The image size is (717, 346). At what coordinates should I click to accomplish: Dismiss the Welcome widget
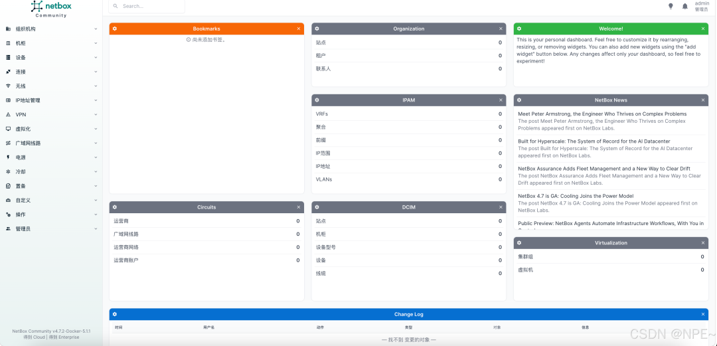[x=703, y=29]
